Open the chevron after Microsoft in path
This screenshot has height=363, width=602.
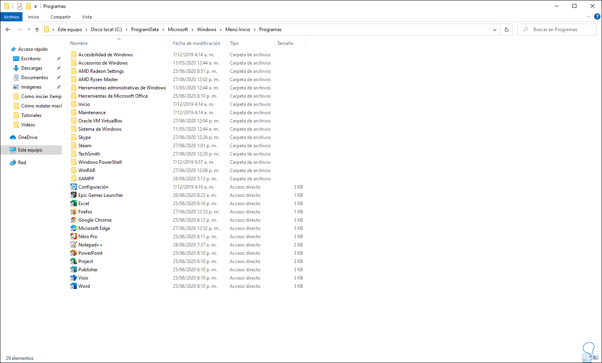pyautogui.click(x=192, y=30)
